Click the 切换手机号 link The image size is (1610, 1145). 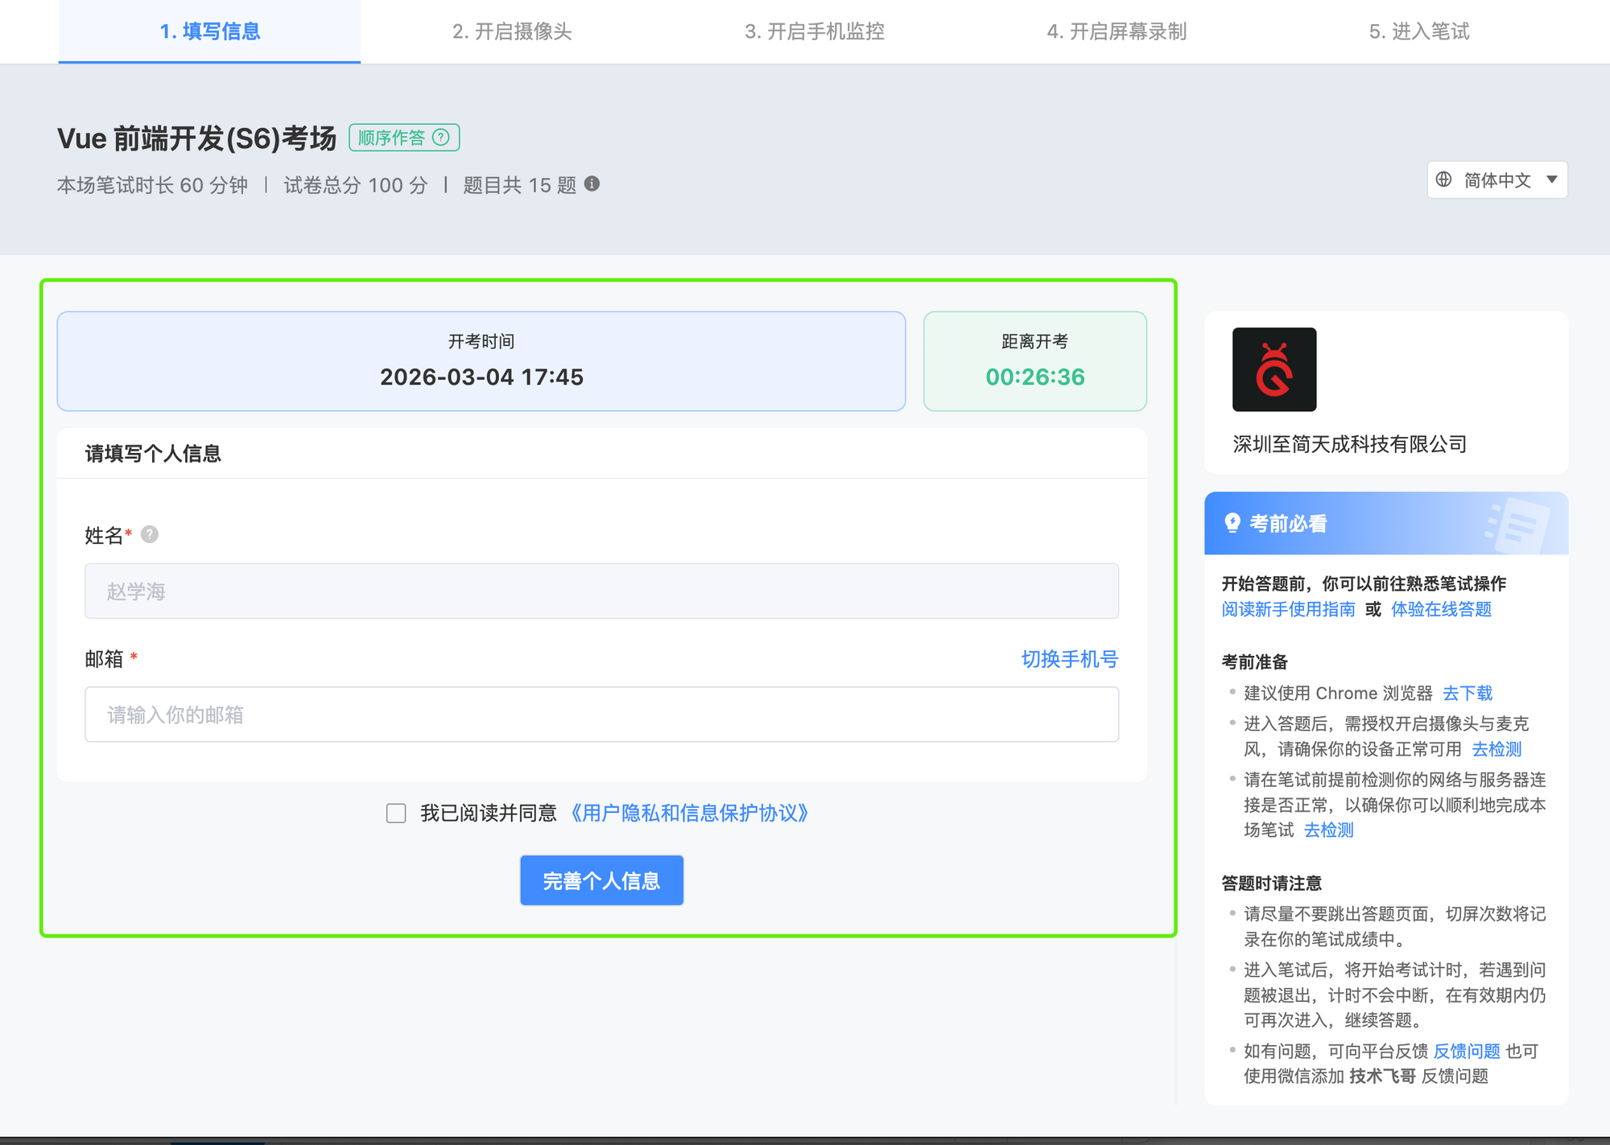click(x=1069, y=659)
